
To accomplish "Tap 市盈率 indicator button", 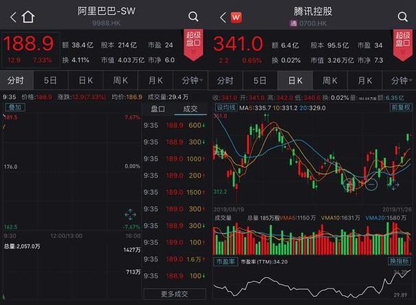I will click(225, 262).
